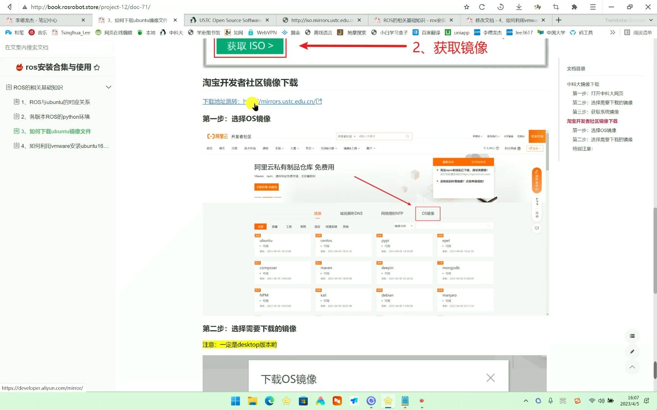
Task: Open clock showing 16:07 2023/4/5
Action: coord(630,401)
